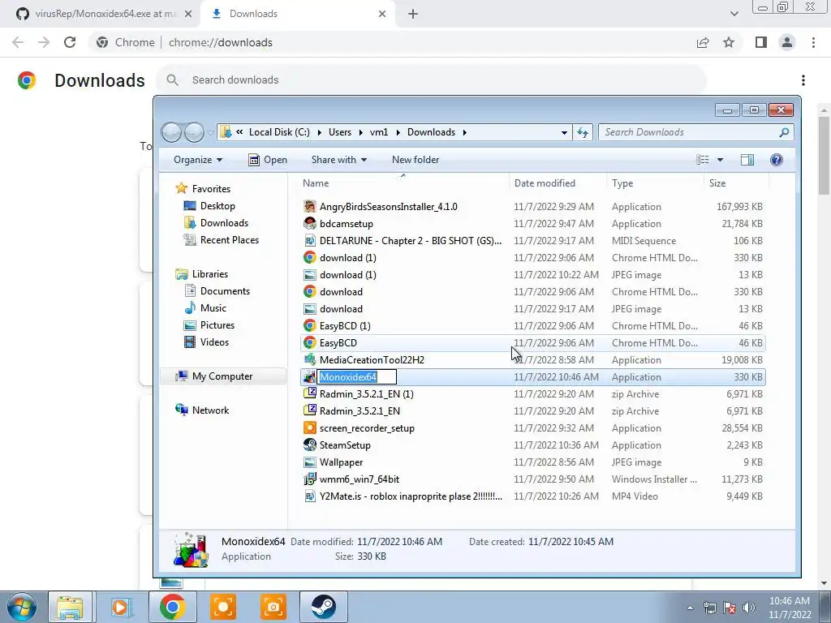Open AngryBirdsSeasonsInstaller file icon

coord(309,207)
